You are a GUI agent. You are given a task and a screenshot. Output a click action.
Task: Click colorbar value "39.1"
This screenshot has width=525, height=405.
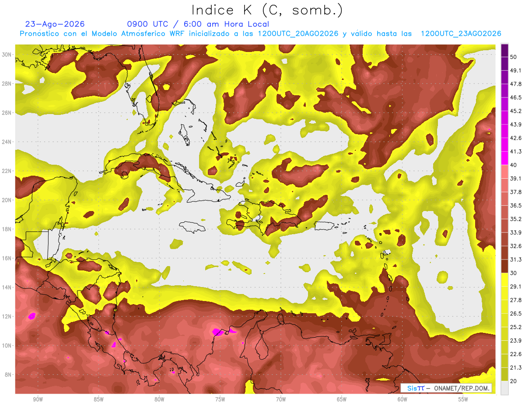coord(516,178)
